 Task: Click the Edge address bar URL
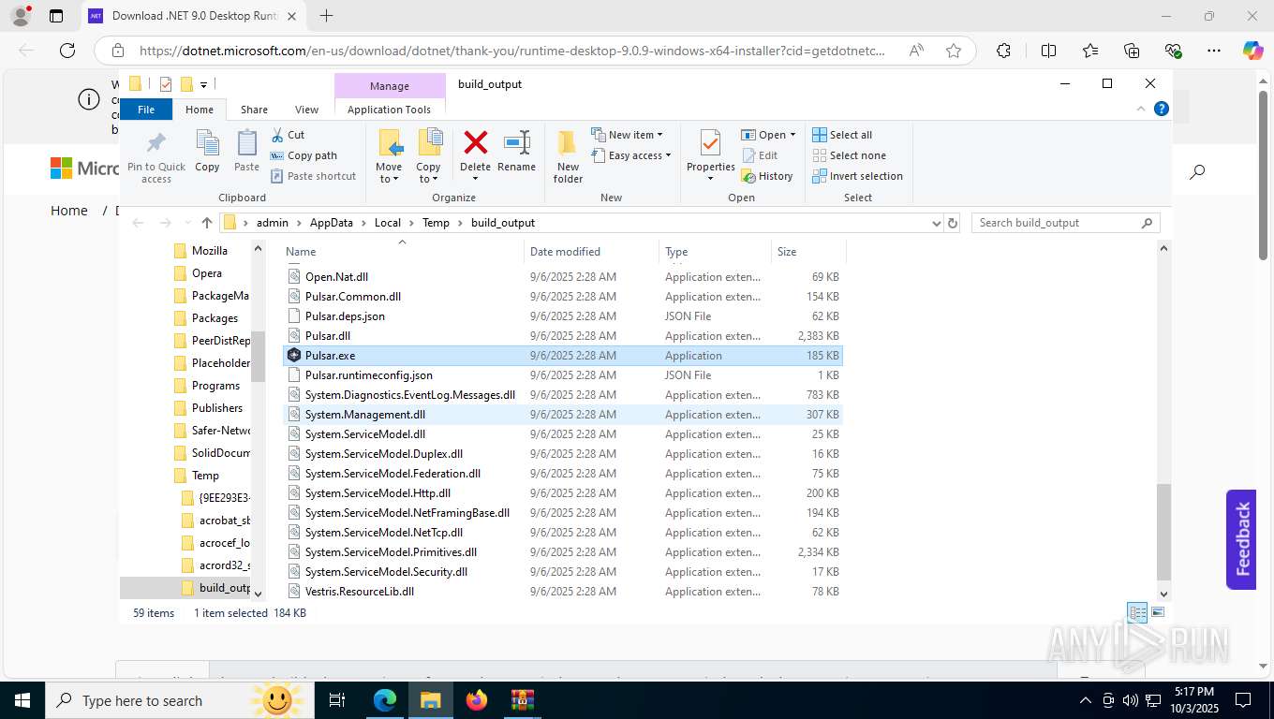511,51
